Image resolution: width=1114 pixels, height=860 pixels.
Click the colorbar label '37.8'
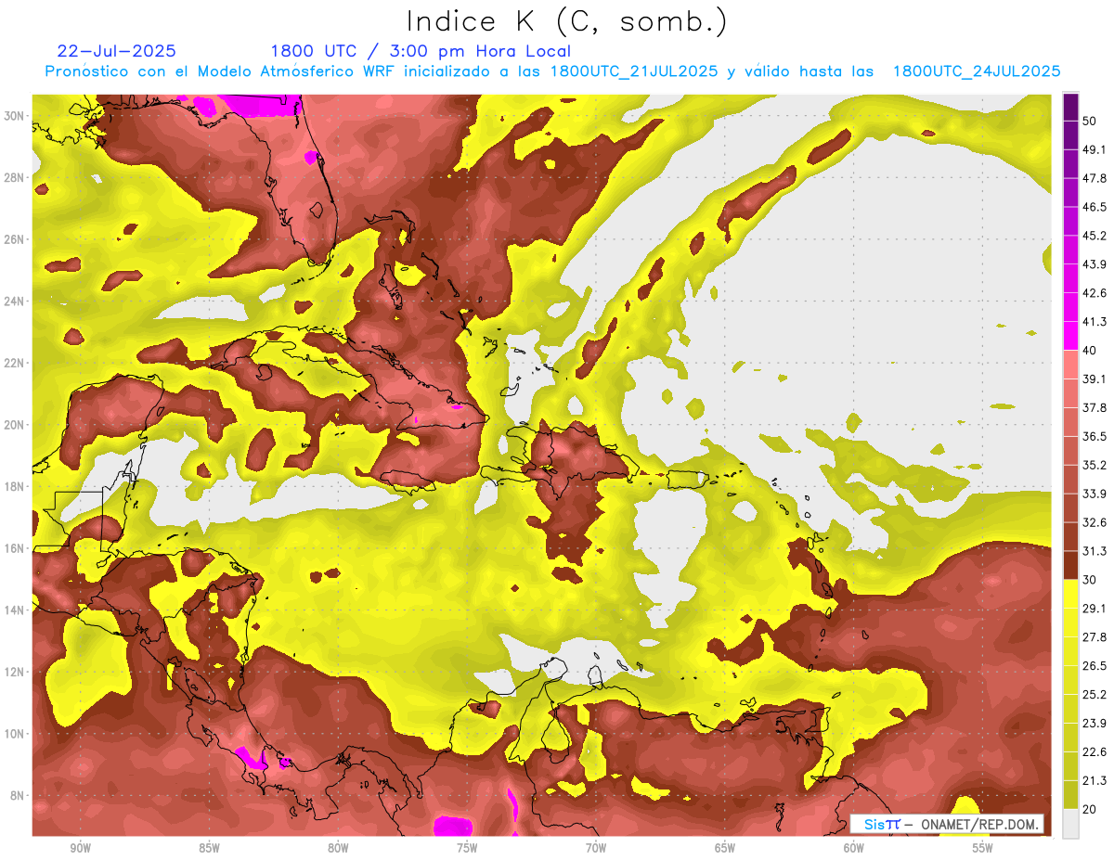coord(1094,407)
